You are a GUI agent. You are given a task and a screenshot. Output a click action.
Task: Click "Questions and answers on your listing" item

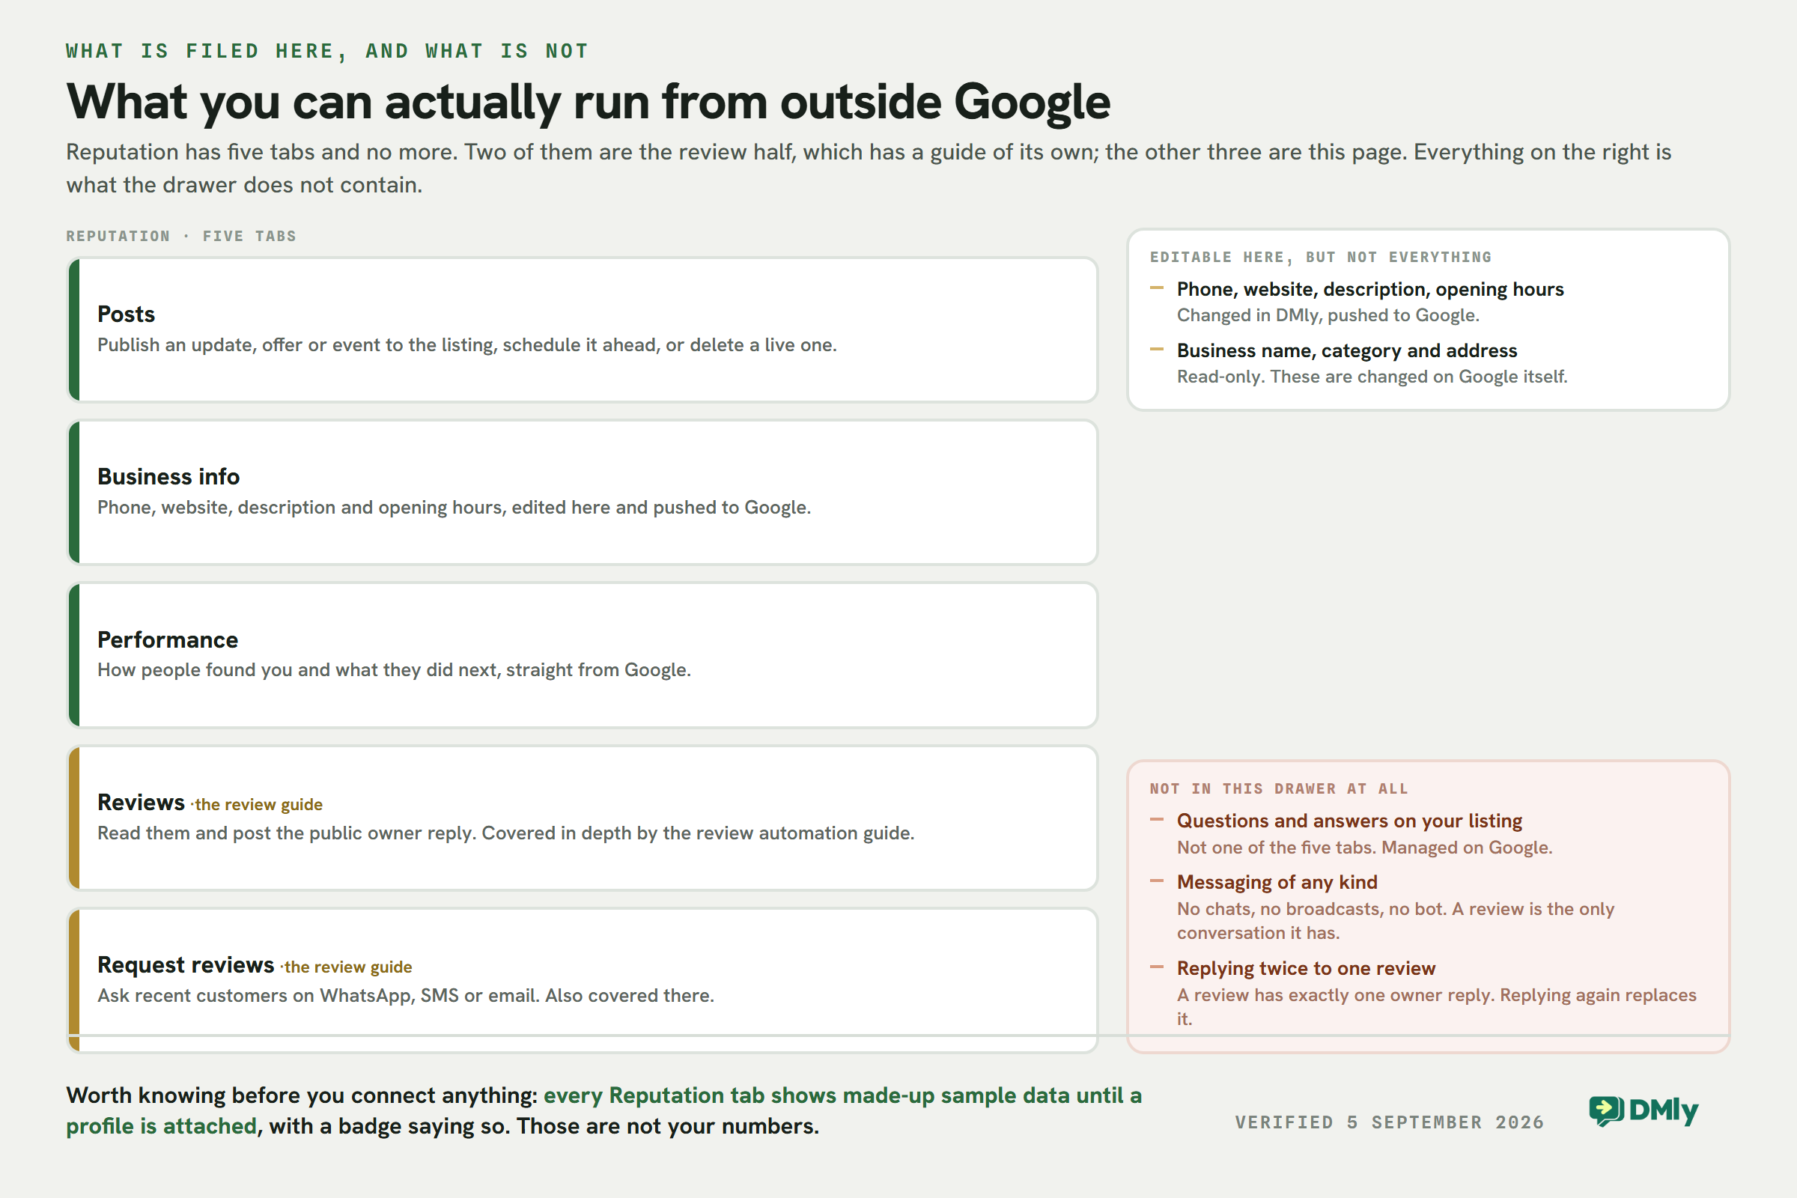click(1349, 821)
